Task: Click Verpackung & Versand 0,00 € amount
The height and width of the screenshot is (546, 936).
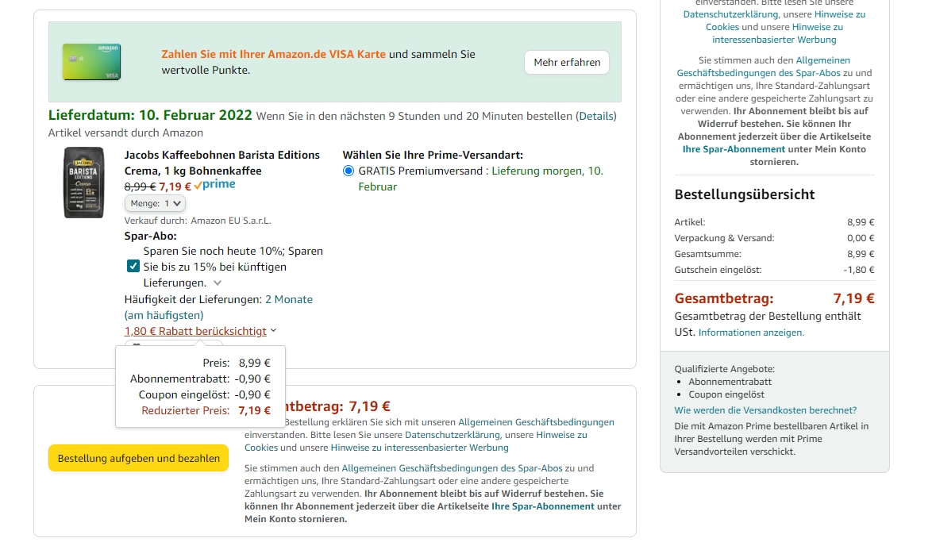Action: [861, 238]
